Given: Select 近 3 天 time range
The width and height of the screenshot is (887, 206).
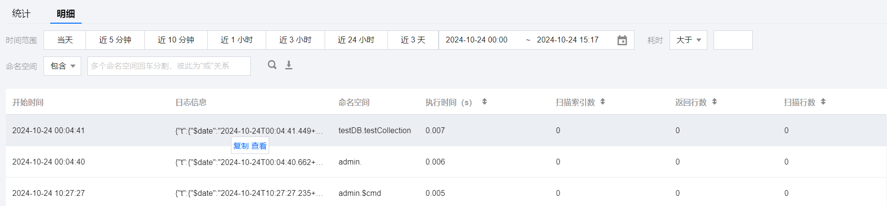Looking at the screenshot, I should pyautogui.click(x=413, y=40).
